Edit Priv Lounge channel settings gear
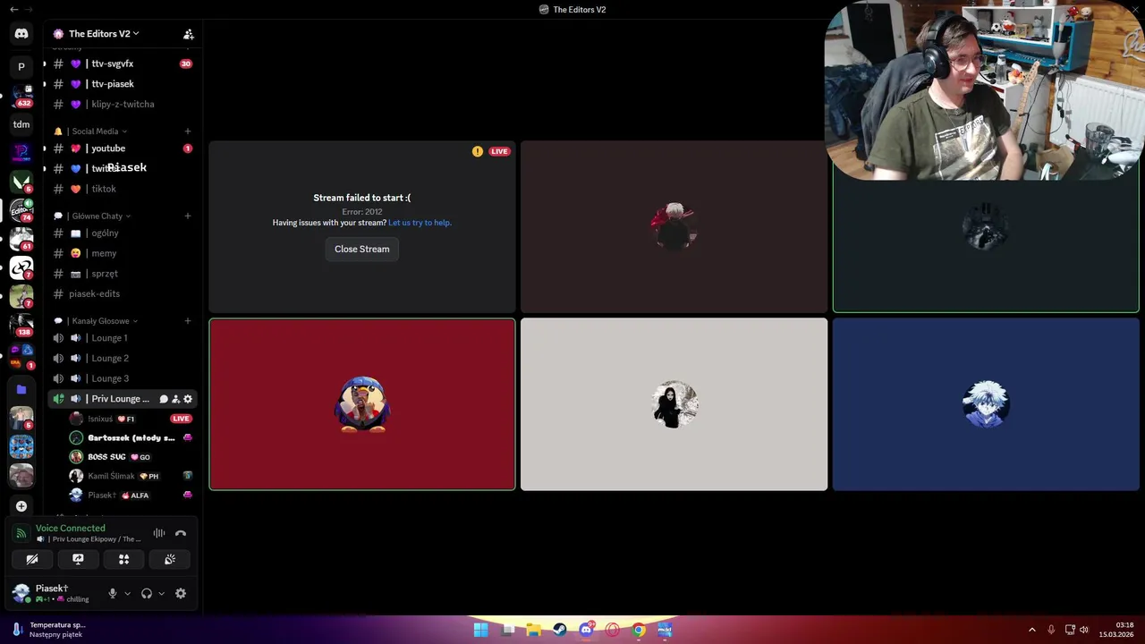1145x644 pixels. [x=188, y=399]
